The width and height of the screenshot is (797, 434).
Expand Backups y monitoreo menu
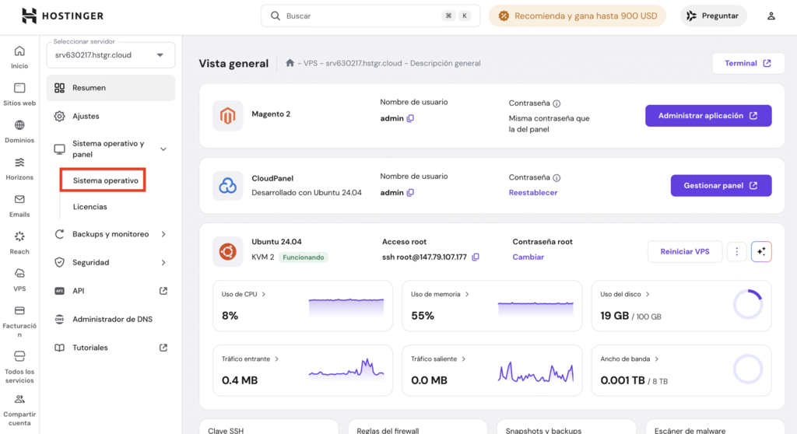click(163, 234)
